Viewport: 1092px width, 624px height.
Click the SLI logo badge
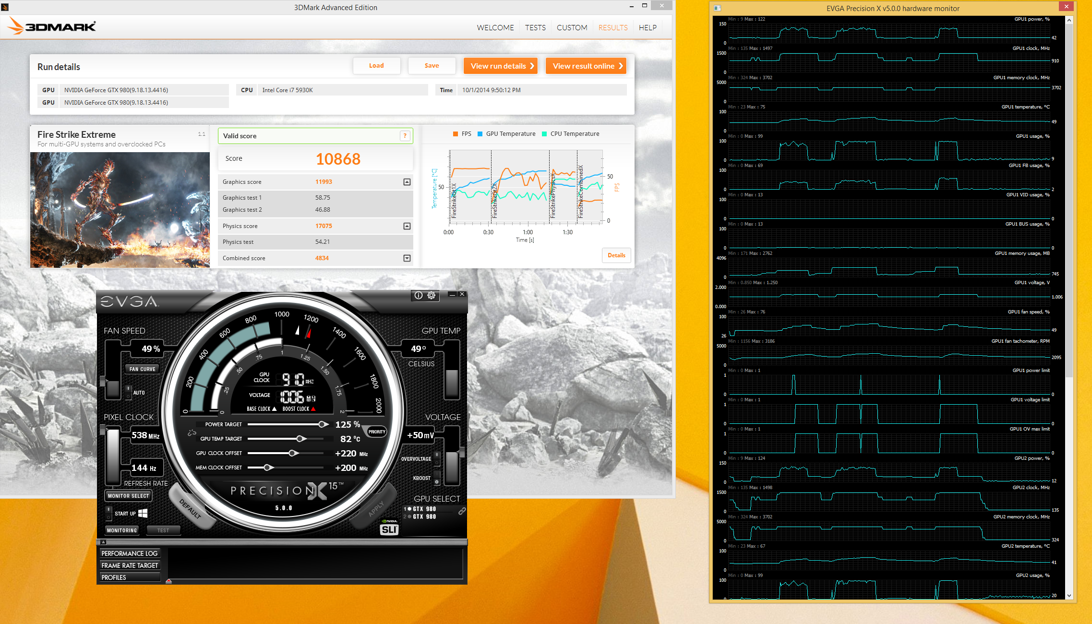389,529
